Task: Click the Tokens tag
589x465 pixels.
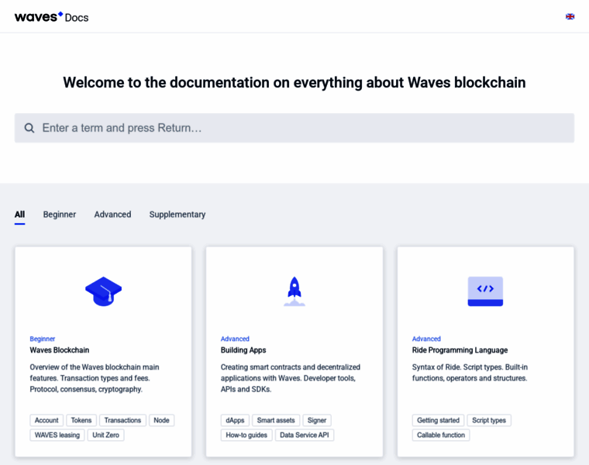Action: [x=81, y=420]
